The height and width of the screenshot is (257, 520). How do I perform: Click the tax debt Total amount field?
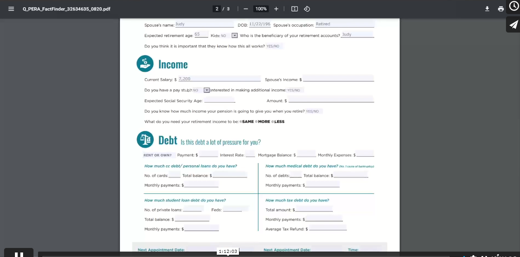click(x=314, y=209)
